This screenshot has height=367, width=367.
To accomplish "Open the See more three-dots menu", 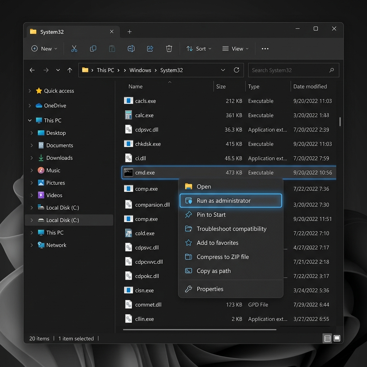I will (x=265, y=49).
